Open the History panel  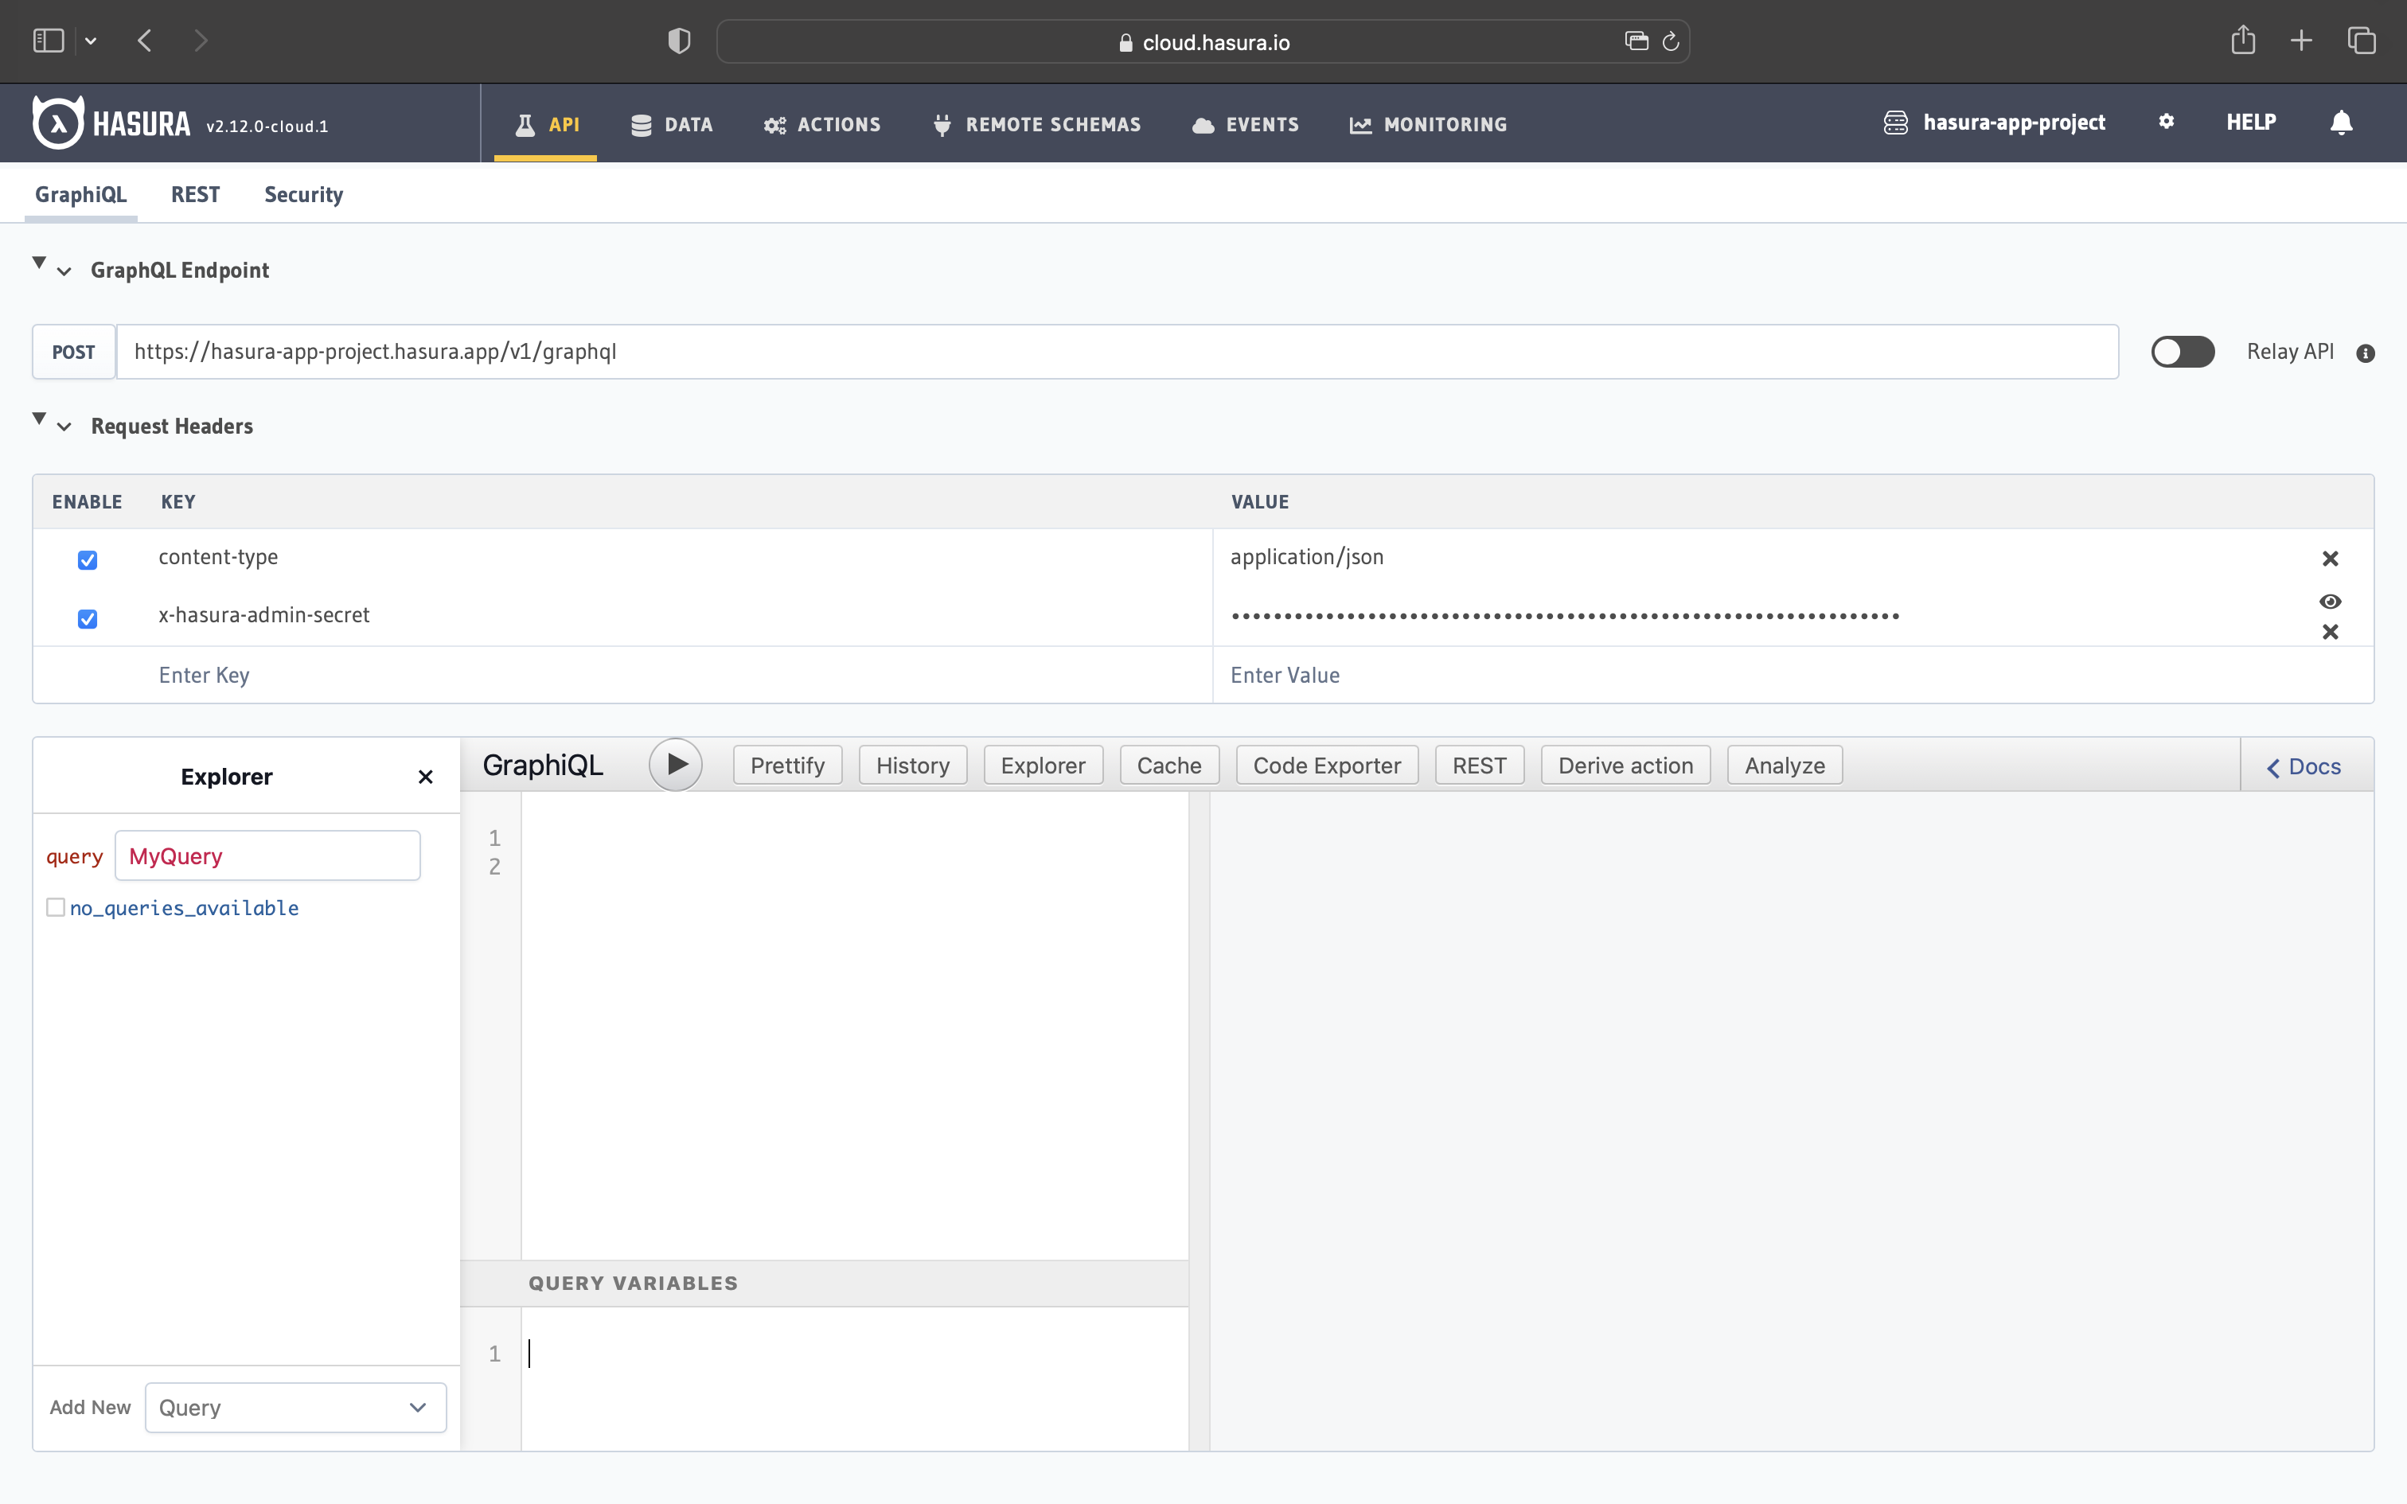tap(913, 764)
